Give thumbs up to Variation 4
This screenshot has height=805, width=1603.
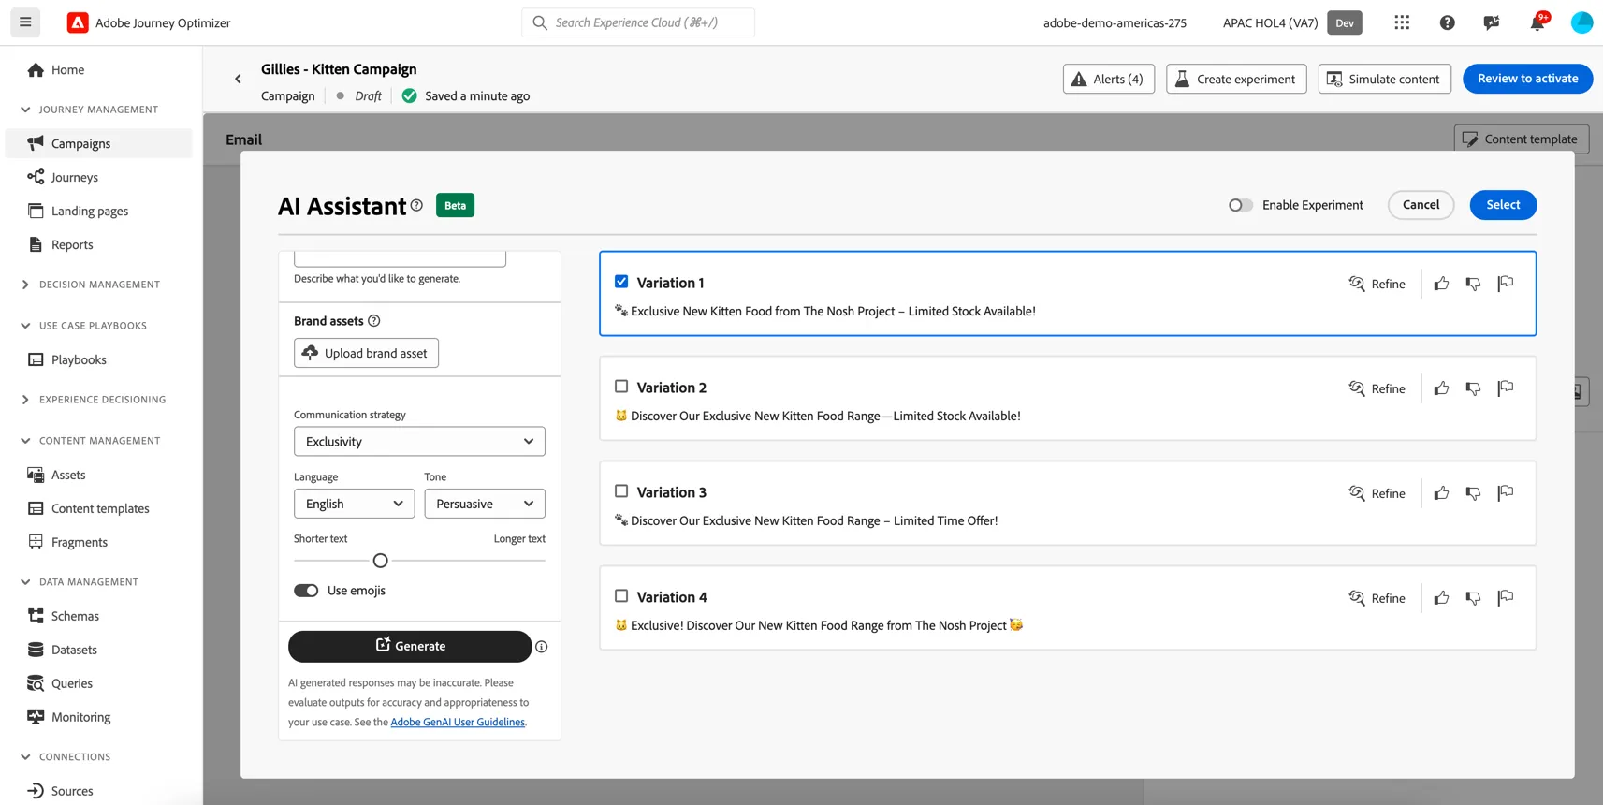1441,598
